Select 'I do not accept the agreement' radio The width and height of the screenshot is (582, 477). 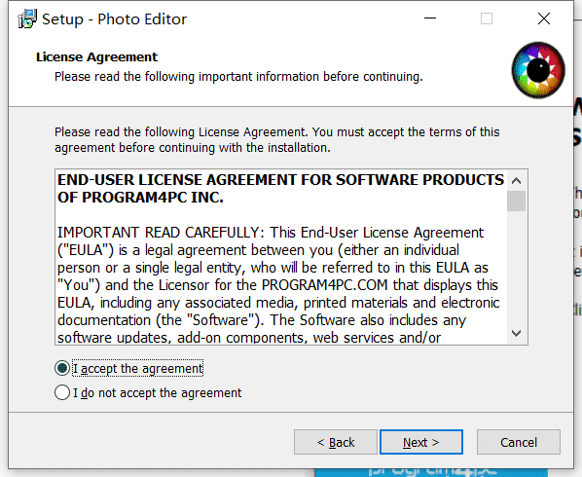pyautogui.click(x=62, y=392)
